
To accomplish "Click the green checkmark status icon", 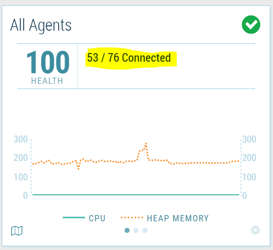I will (251, 24).
